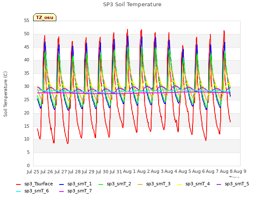Toggle sp3_smT_4 series in legend
The image size is (265, 199).
pyautogui.click(x=193, y=184)
